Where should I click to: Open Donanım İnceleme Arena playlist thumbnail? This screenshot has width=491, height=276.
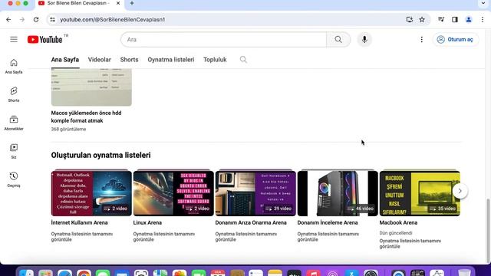click(338, 193)
